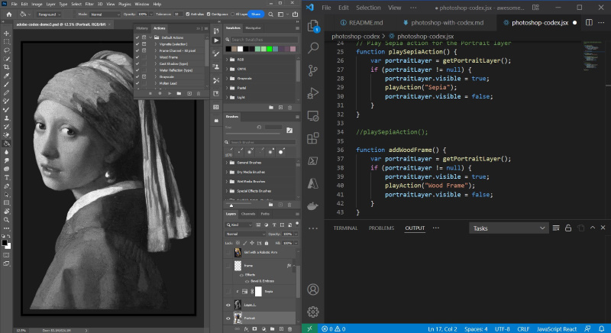Select the Eyedropper tool

pos(6,76)
